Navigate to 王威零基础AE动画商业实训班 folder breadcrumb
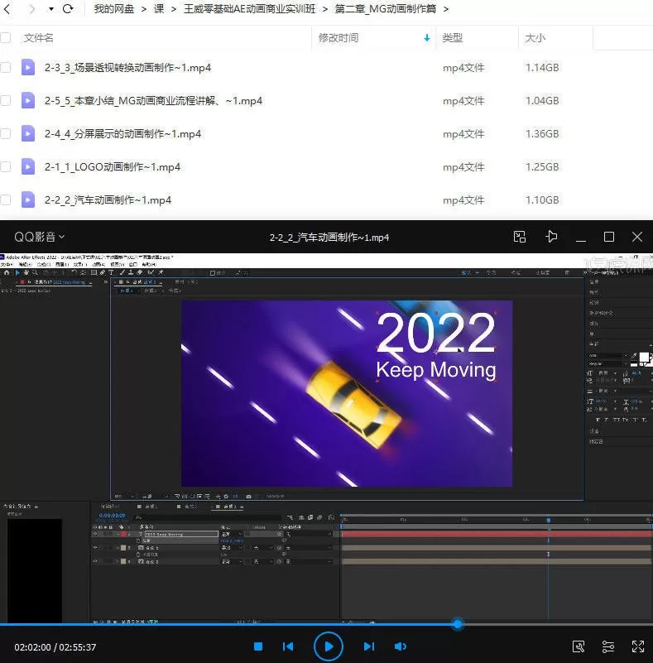653x663 pixels. click(x=250, y=9)
